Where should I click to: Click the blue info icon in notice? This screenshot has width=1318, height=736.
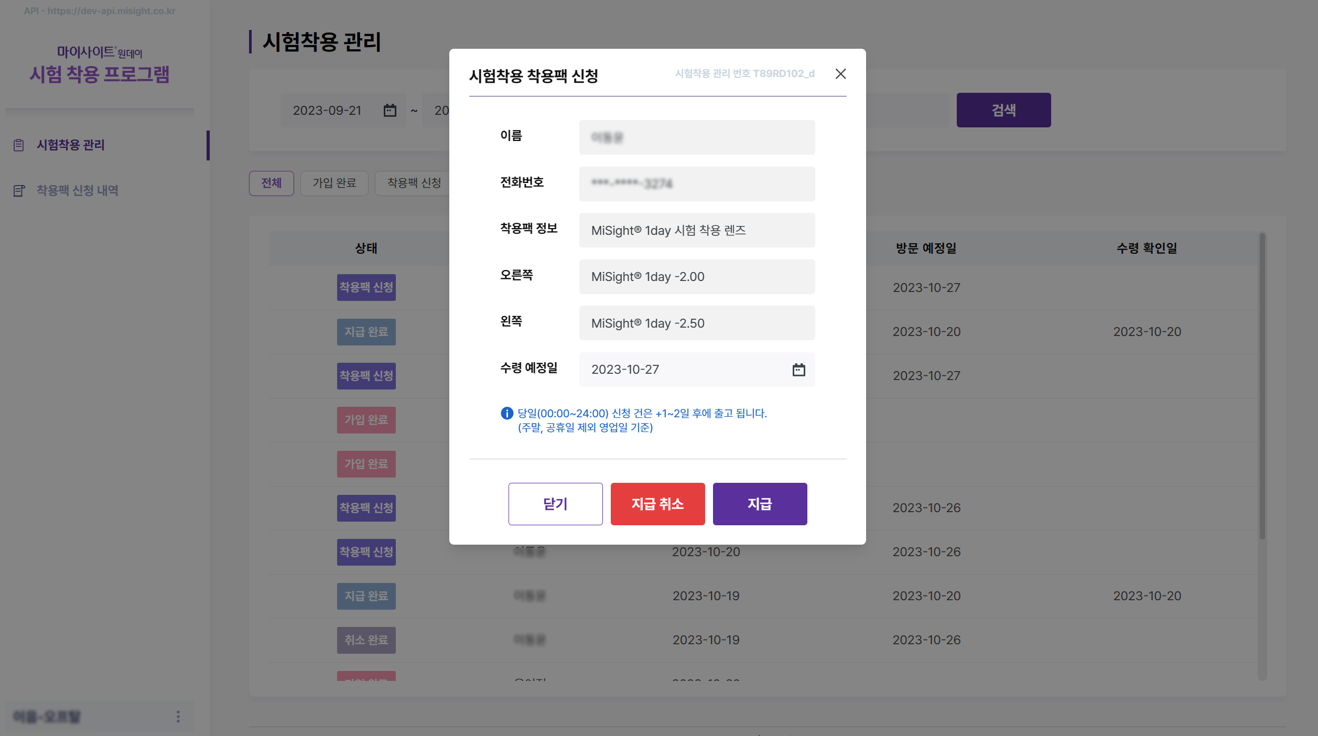[506, 413]
